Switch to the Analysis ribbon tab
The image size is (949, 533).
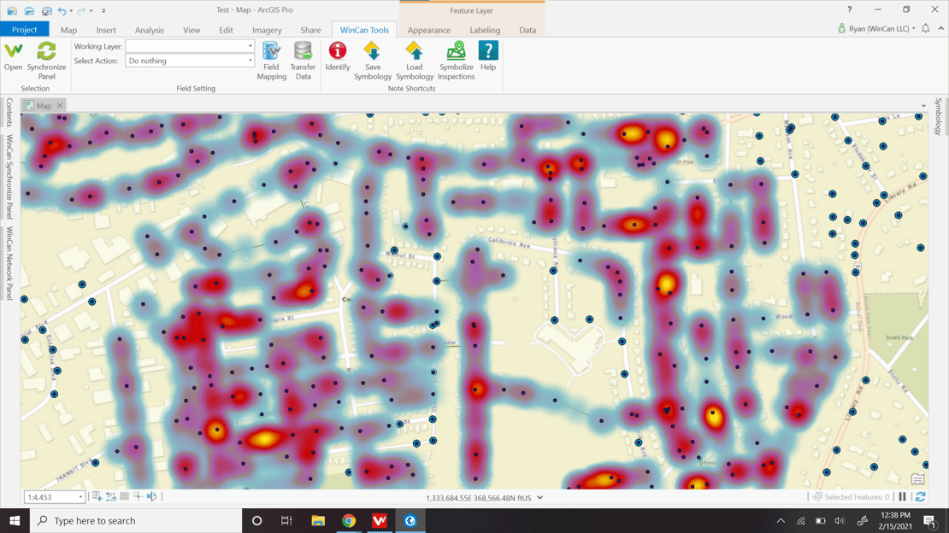click(149, 30)
